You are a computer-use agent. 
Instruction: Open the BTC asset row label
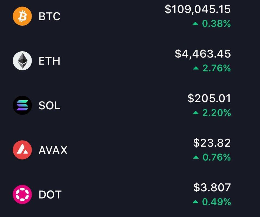[49, 16]
